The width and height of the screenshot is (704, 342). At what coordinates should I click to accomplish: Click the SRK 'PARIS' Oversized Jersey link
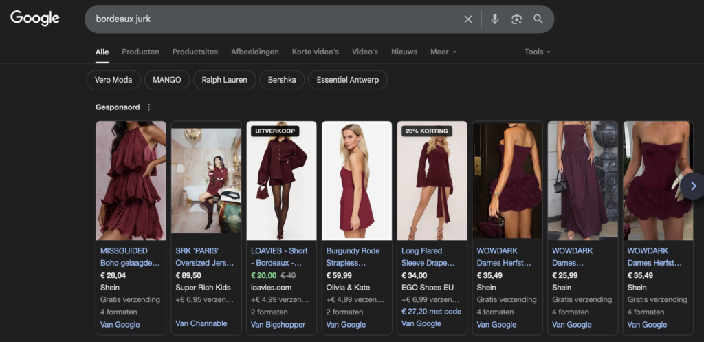point(205,257)
